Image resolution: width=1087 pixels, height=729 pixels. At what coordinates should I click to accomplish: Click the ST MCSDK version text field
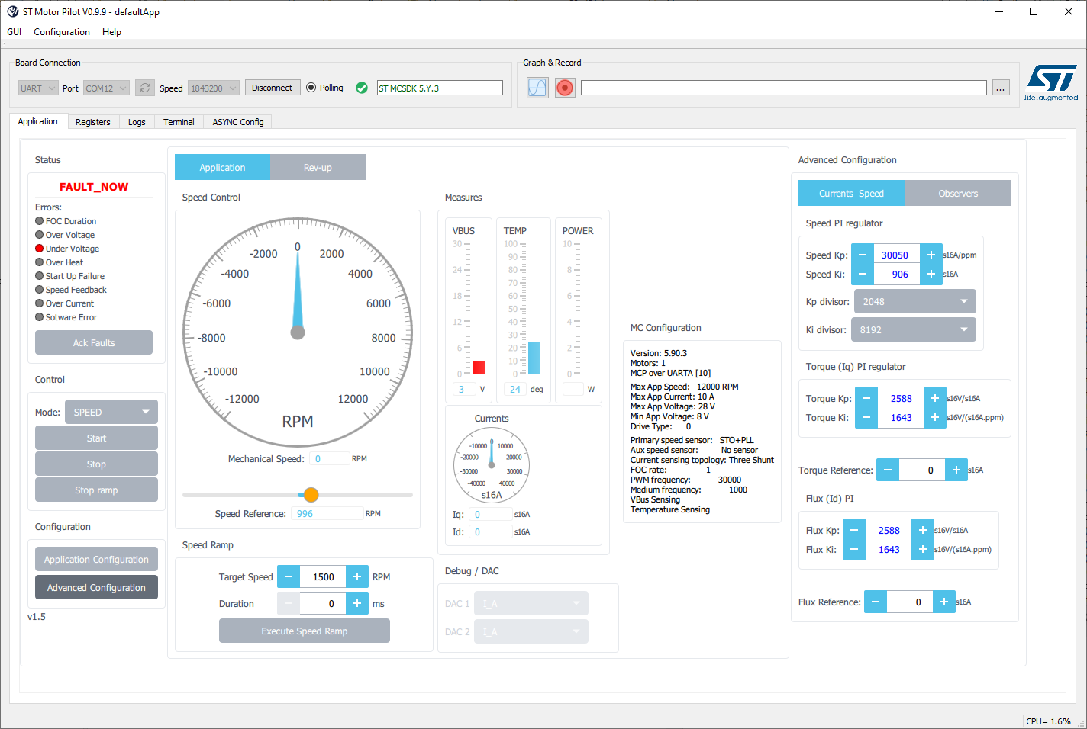440,88
